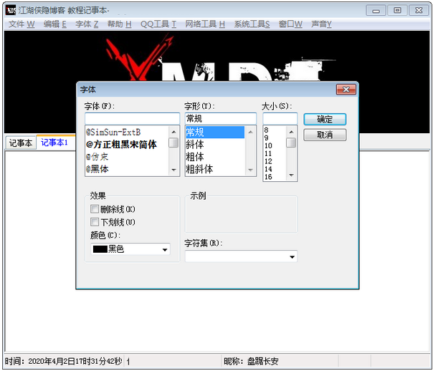Open the 窗口W menu
The height and width of the screenshot is (371, 433).
pyautogui.click(x=290, y=24)
